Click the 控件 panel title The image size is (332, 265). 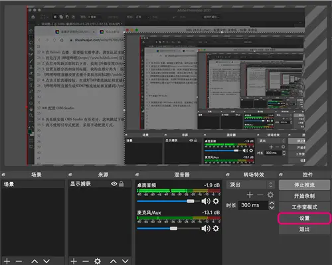pos(307,175)
